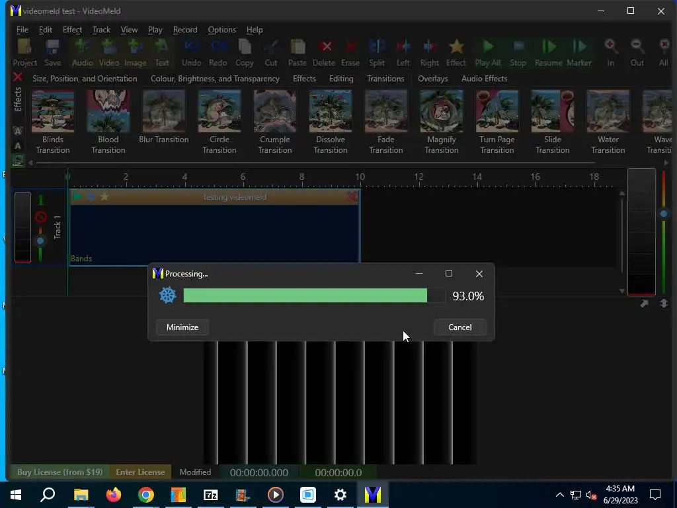Click the Stop playback button
Screen dimensions: 677x508
click(518, 53)
